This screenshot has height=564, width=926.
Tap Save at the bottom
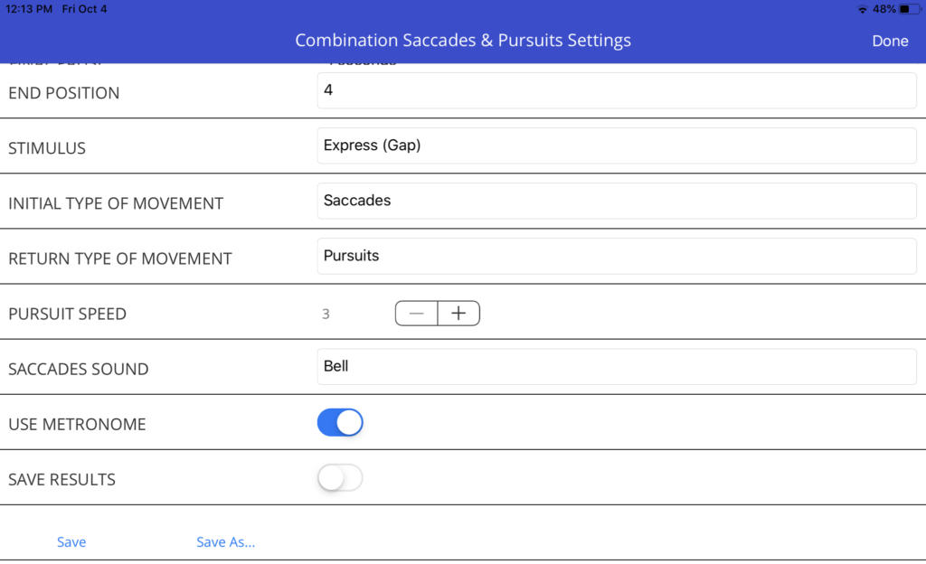point(71,541)
